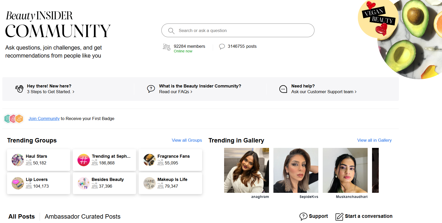Click Start a conversation text
The height and width of the screenshot is (223, 442).
pyautogui.click(x=369, y=216)
